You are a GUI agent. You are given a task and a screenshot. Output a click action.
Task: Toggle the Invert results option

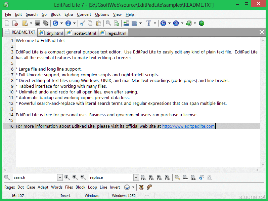coord(115,187)
